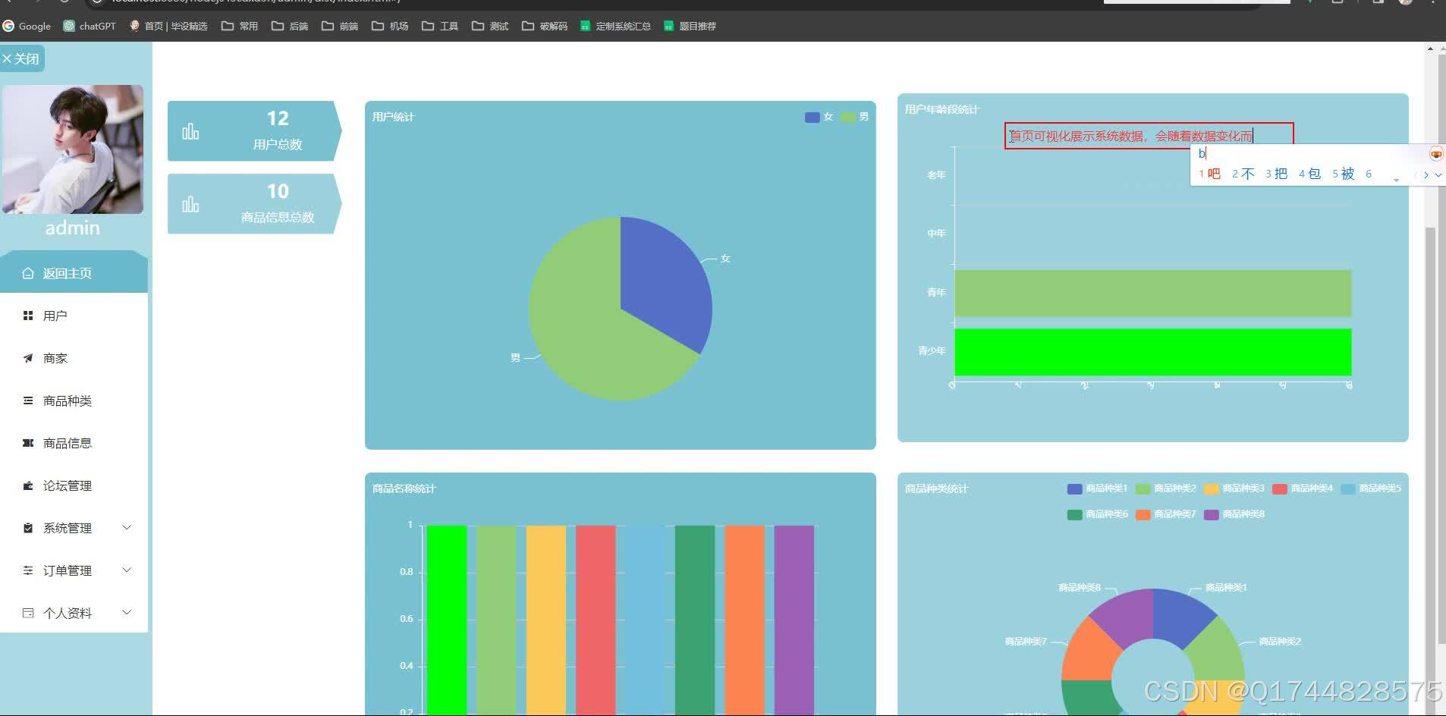1446x716 pixels.
Task: Click the 关闭 close button in the sidebar
Action: pos(21,58)
